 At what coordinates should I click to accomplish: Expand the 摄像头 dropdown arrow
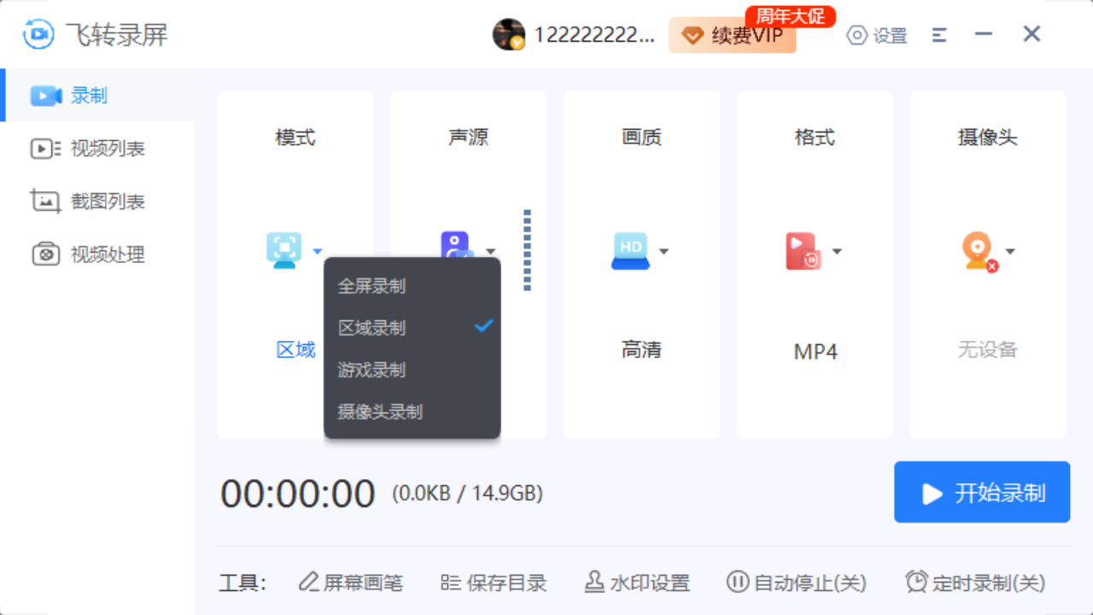[1011, 251]
